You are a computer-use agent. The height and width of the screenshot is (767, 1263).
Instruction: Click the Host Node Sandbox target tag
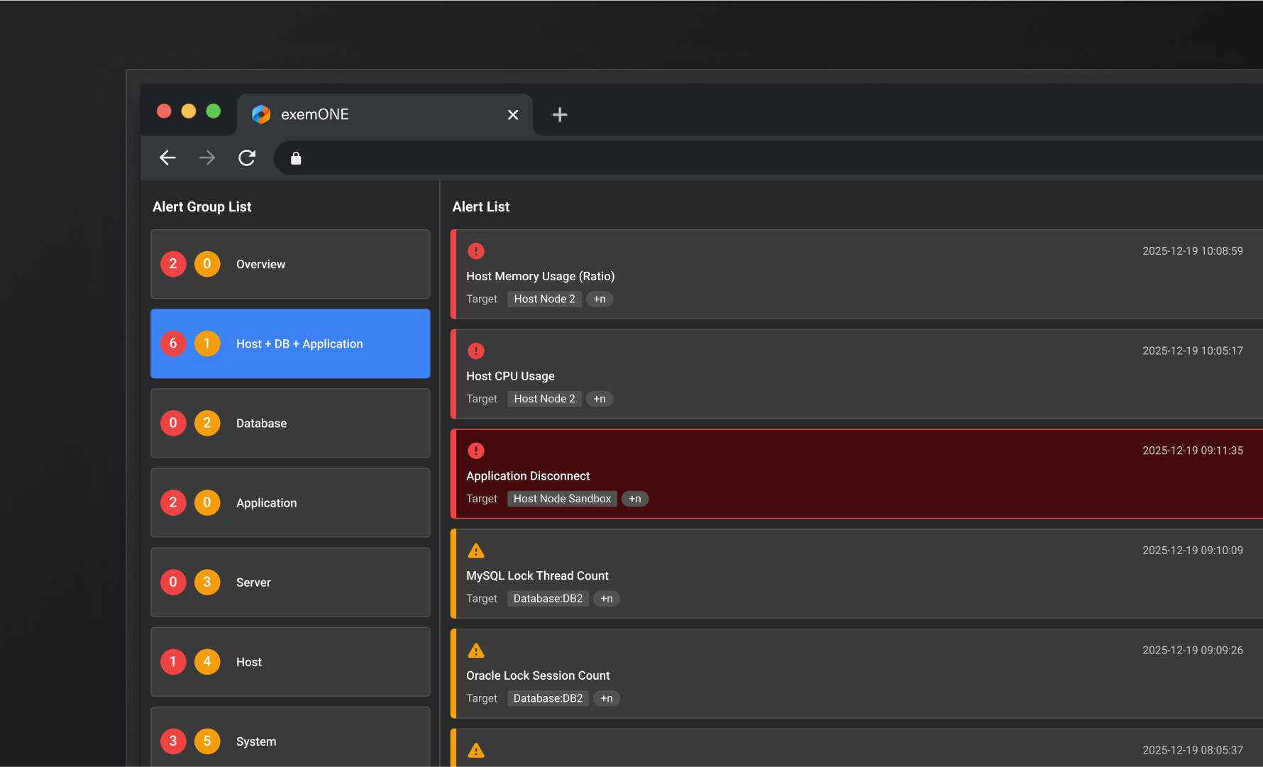coord(562,499)
